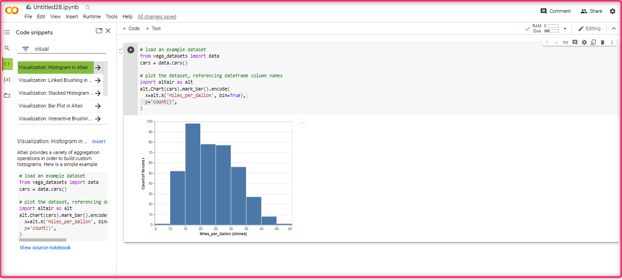Open the Variables {x} panel
Screen dimensions: 622x280
click(7, 80)
